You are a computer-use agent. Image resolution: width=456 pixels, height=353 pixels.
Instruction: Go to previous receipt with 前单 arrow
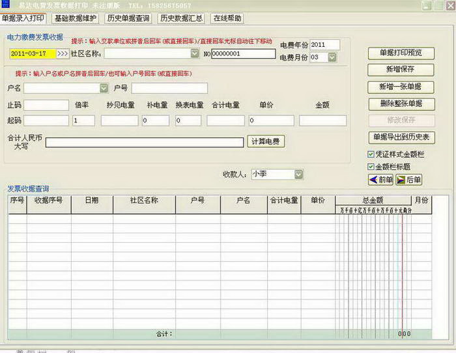(x=381, y=180)
